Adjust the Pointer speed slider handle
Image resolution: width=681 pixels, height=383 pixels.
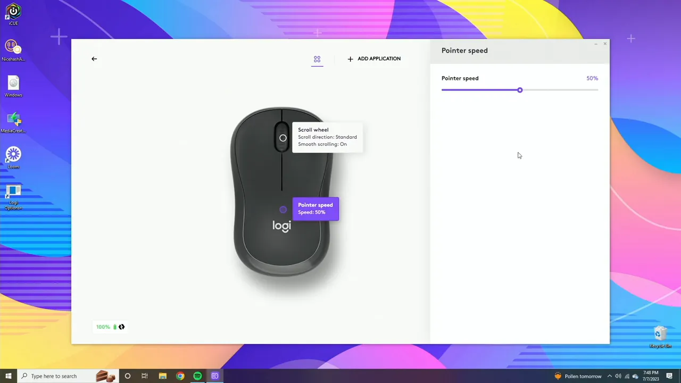click(520, 90)
